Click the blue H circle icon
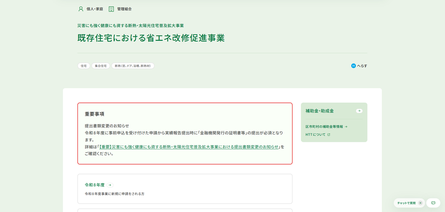Viewport: 445px width, 212px height. pos(353,66)
